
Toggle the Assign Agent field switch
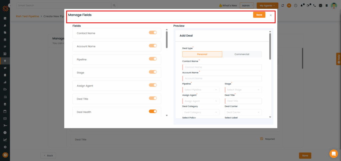153,85
